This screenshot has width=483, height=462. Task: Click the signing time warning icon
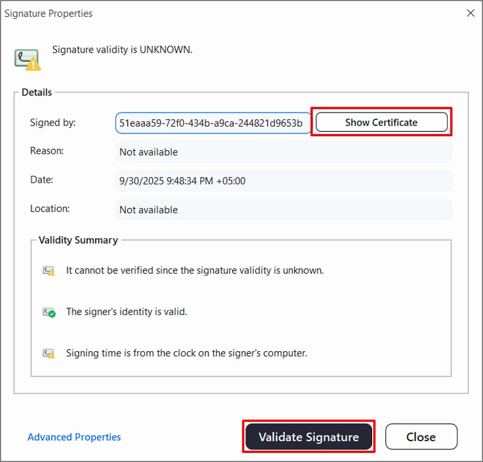point(49,353)
